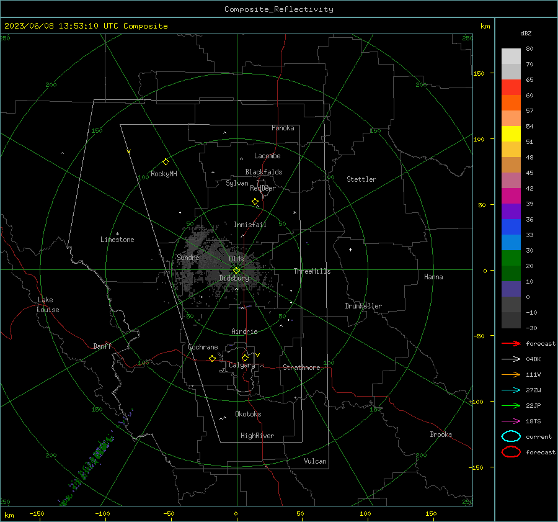Click the red forecast arrow in legend

point(511,343)
